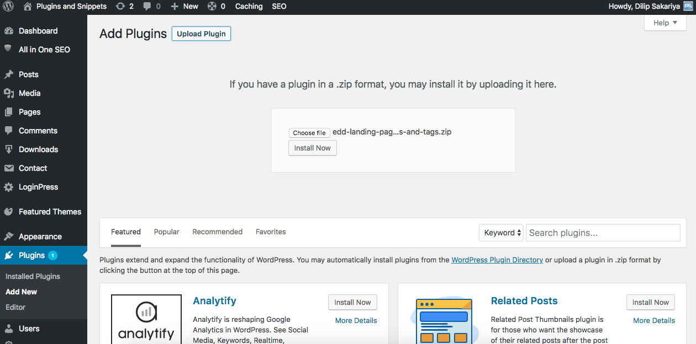
Task: Click the LoginPress gear icon
Action: (x=8, y=187)
